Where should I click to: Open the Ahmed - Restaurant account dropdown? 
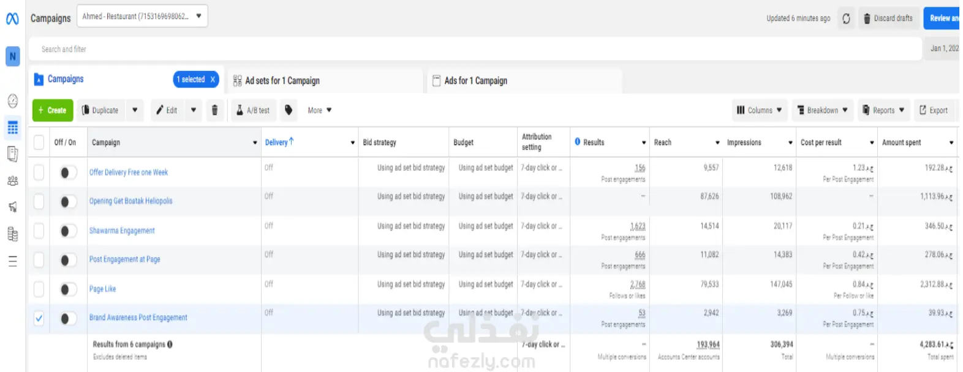(142, 17)
